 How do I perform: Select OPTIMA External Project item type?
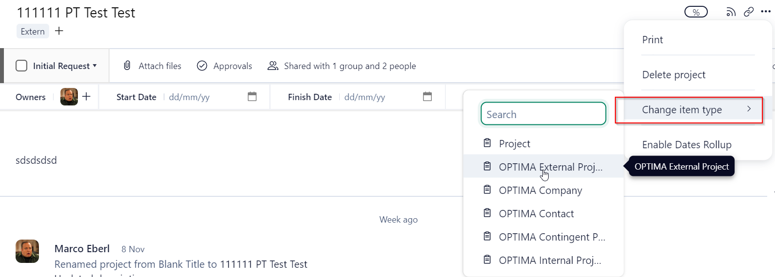[550, 167]
